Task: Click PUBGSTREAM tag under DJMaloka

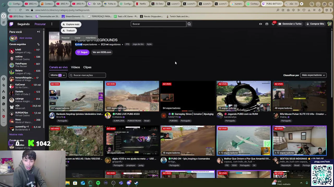Action: pos(134,121)
